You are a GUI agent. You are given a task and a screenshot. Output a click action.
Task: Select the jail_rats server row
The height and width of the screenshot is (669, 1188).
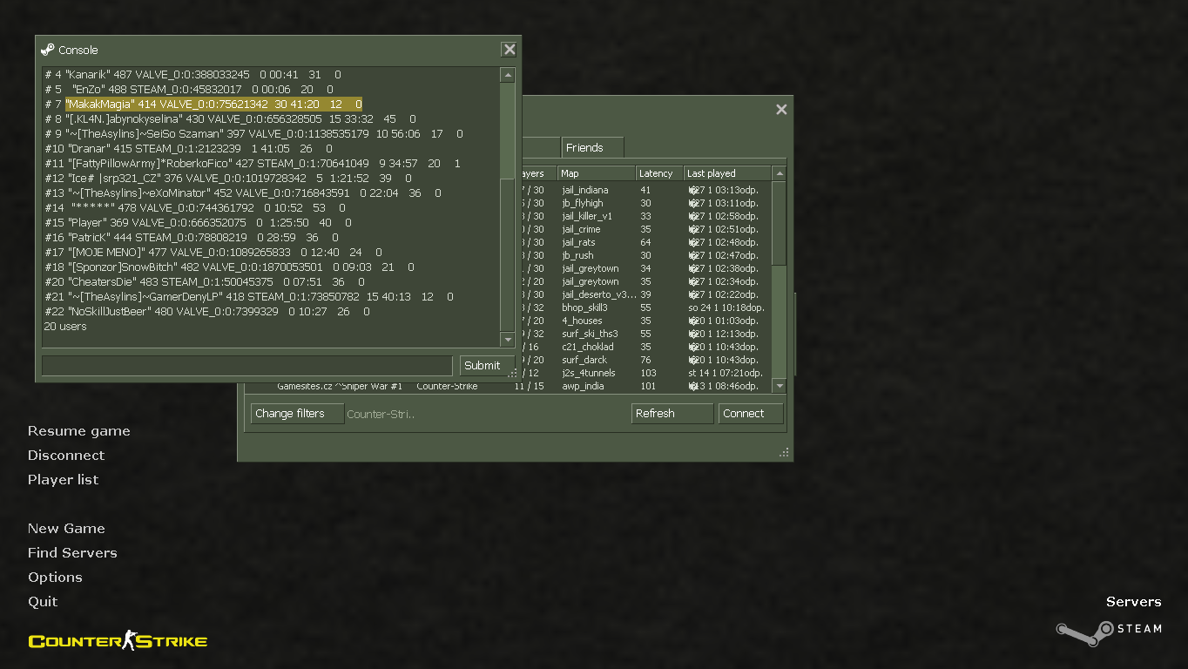[x=645, y=242]
